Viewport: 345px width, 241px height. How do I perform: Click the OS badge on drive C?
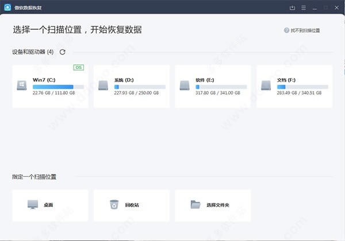click(79, 67)
